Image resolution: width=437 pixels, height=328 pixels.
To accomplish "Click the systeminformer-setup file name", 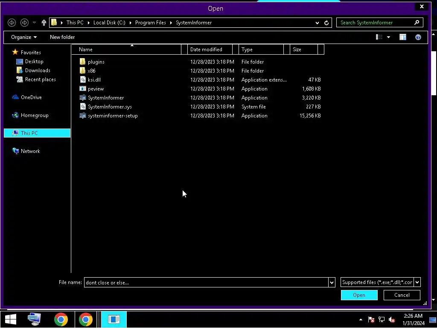I will click(x=113, y=116).
